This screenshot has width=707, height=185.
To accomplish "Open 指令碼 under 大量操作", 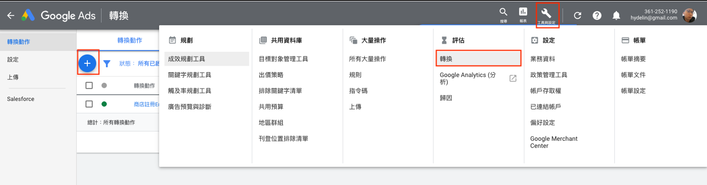I will point(358,91).
